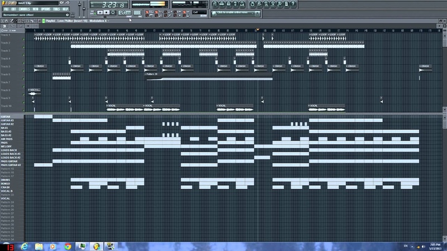This screenshot has width=447, height=251.
Task: Toggle mute switch on Track 7
Action: (x=23, y=86)
